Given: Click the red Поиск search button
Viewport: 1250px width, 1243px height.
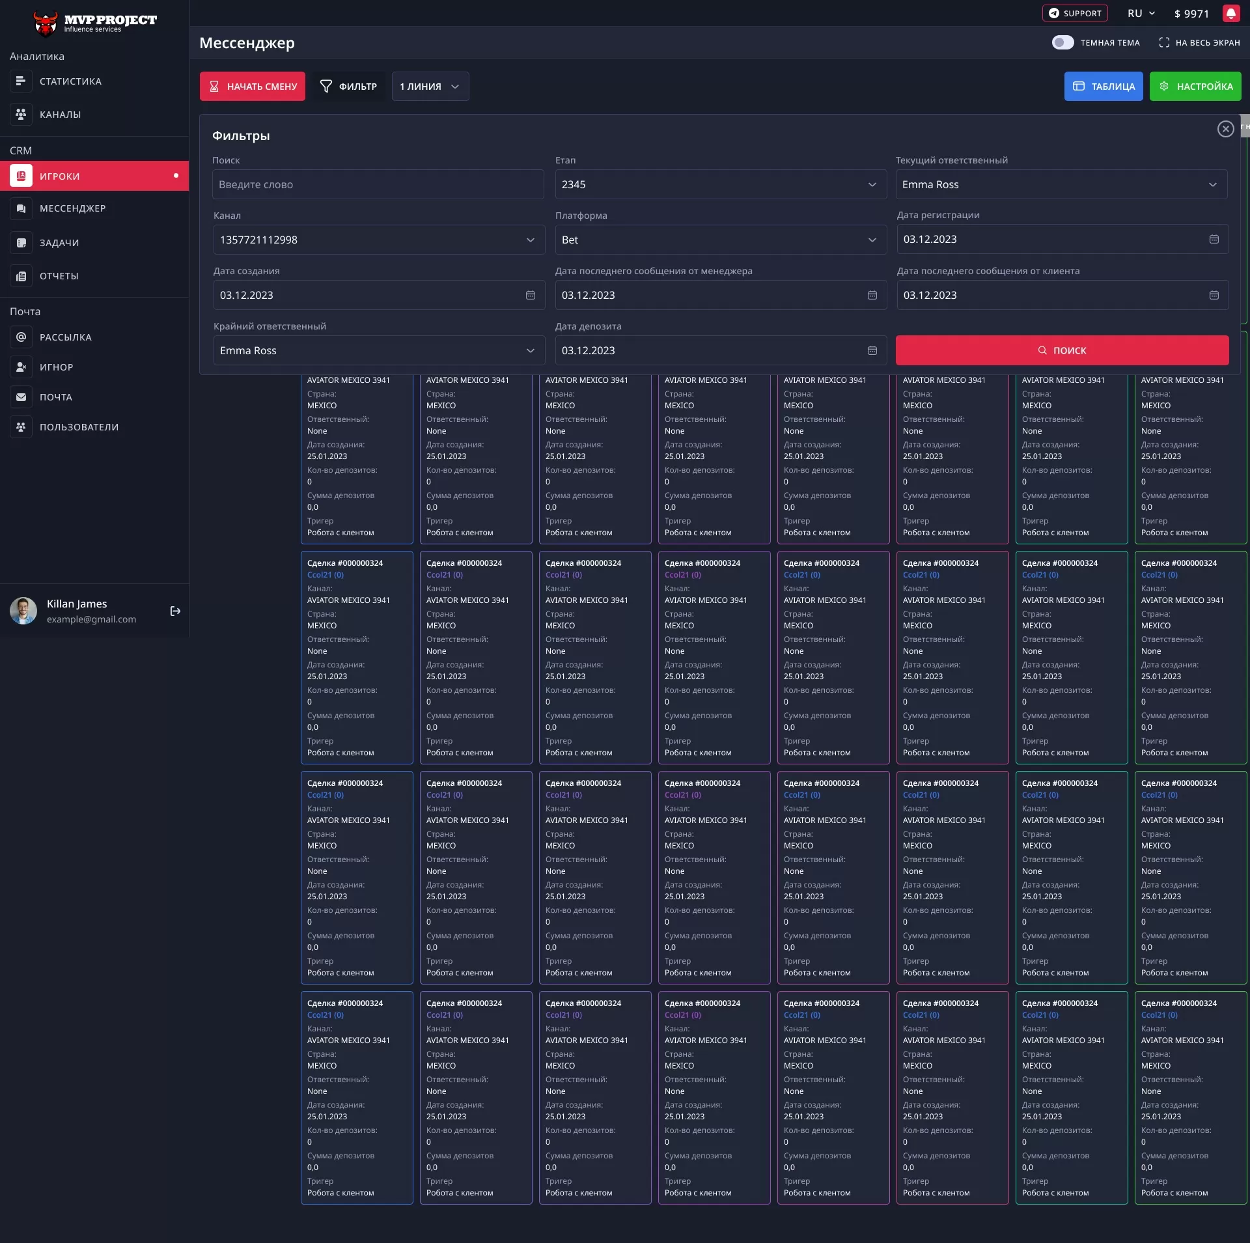Looking at the screenshot, I should [x=1062, y=350].
